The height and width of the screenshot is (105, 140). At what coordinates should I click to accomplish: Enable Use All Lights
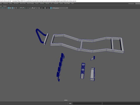[16, 8]
